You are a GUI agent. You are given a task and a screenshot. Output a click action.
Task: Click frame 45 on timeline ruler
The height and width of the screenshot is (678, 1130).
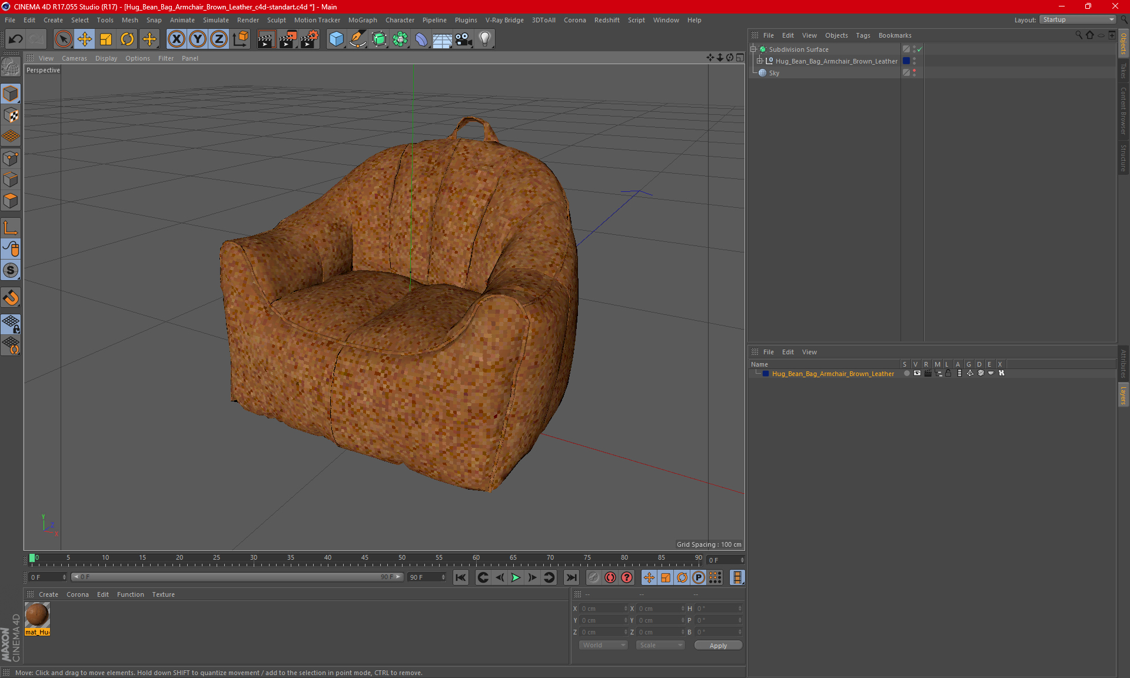365,558
